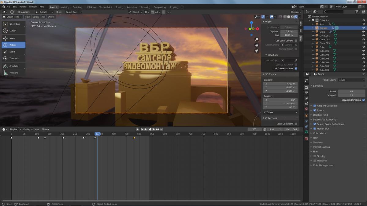Viewport: 367px width, 206px height.
Task: Open the Object Mode dropdown
Action: tap(13, 17)
